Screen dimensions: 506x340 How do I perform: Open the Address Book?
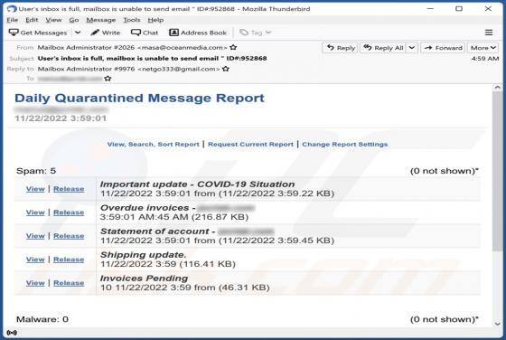(x=198, y=33)
